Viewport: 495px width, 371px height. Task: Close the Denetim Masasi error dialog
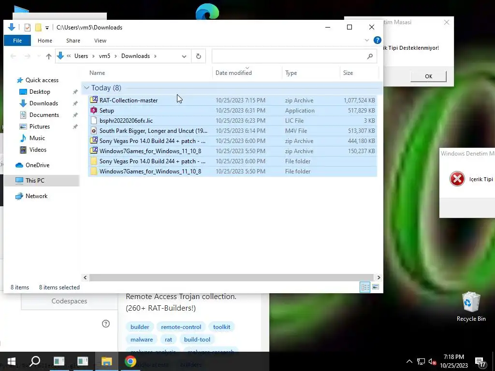(x=446, y=22)
